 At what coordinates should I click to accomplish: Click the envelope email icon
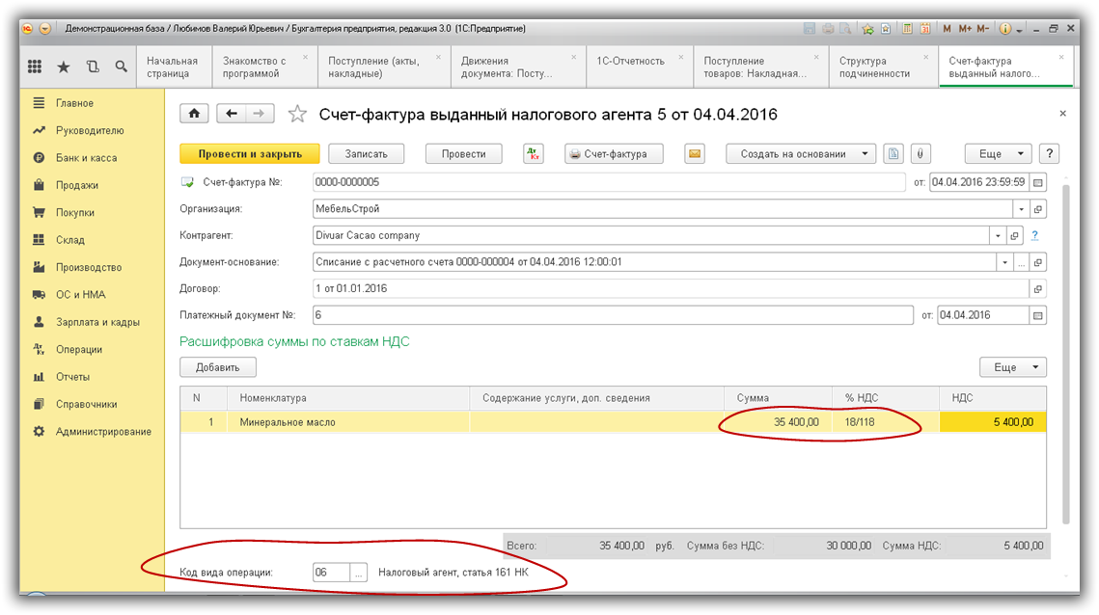[695, 154]
